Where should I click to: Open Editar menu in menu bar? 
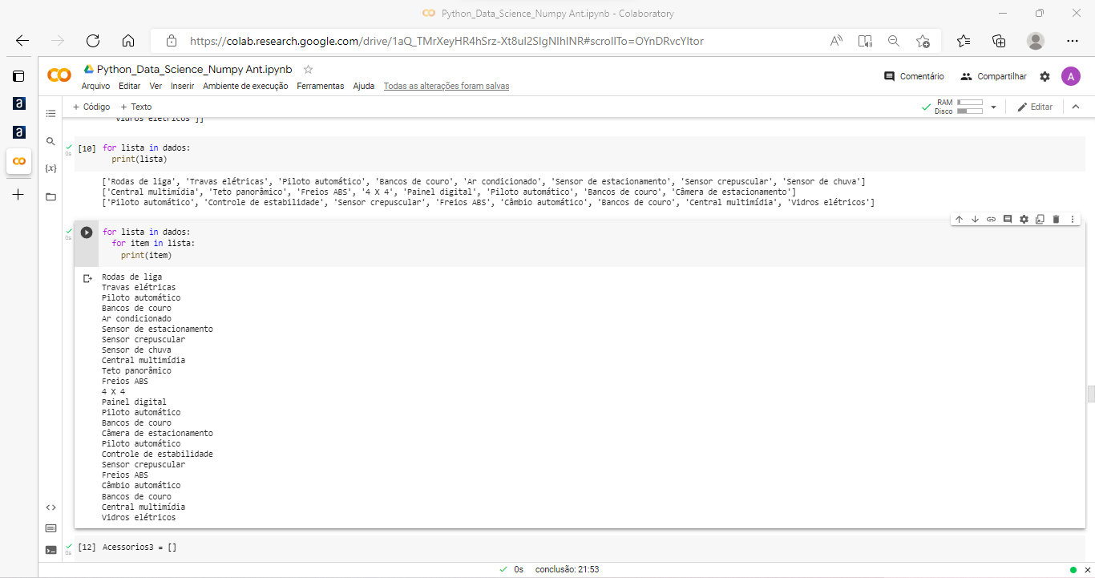pyautogui.click(x=129, y=86)
